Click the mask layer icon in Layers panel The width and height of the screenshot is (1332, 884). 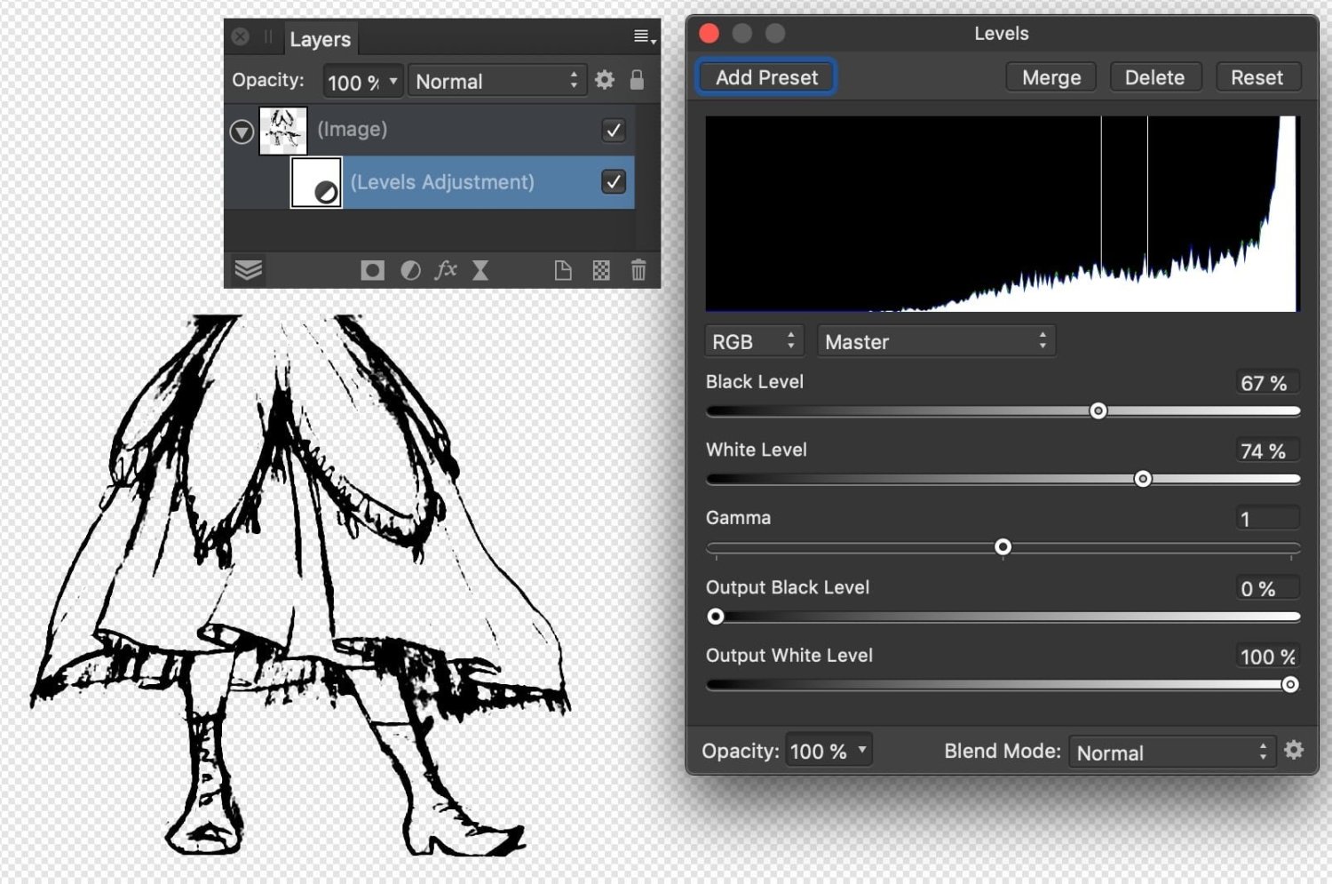pos(372,270)
